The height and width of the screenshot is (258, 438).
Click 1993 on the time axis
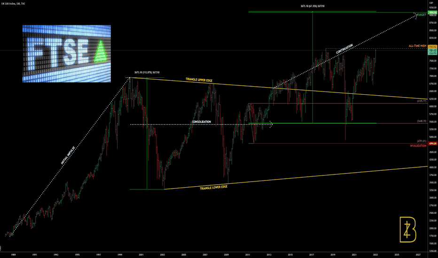(56, 255)
